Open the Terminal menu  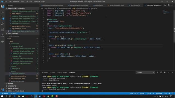(37, 2)
